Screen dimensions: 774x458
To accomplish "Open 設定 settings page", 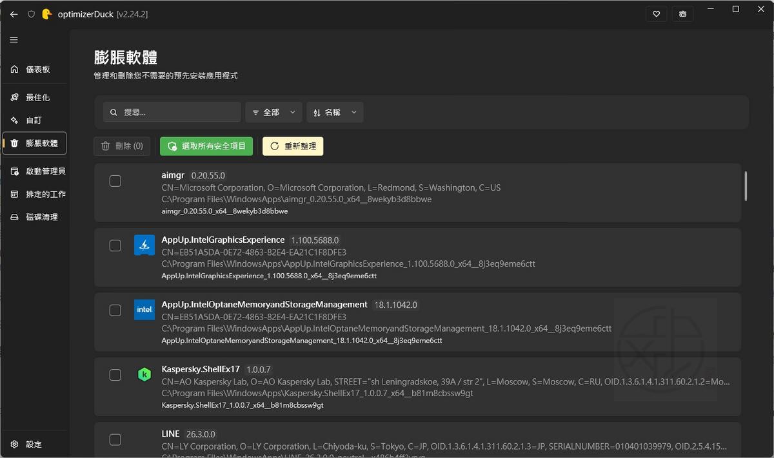I will [x=35, y=444].
